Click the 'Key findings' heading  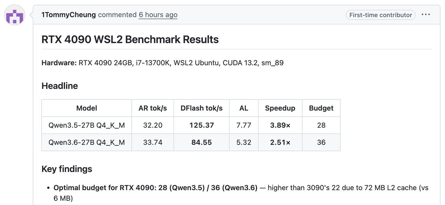(x=67, y=169)
